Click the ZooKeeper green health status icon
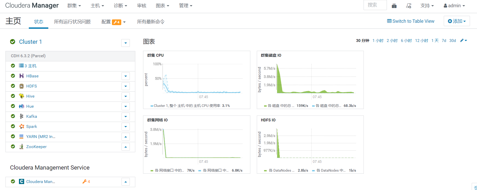The image size is (477, 190). point(13,147)
